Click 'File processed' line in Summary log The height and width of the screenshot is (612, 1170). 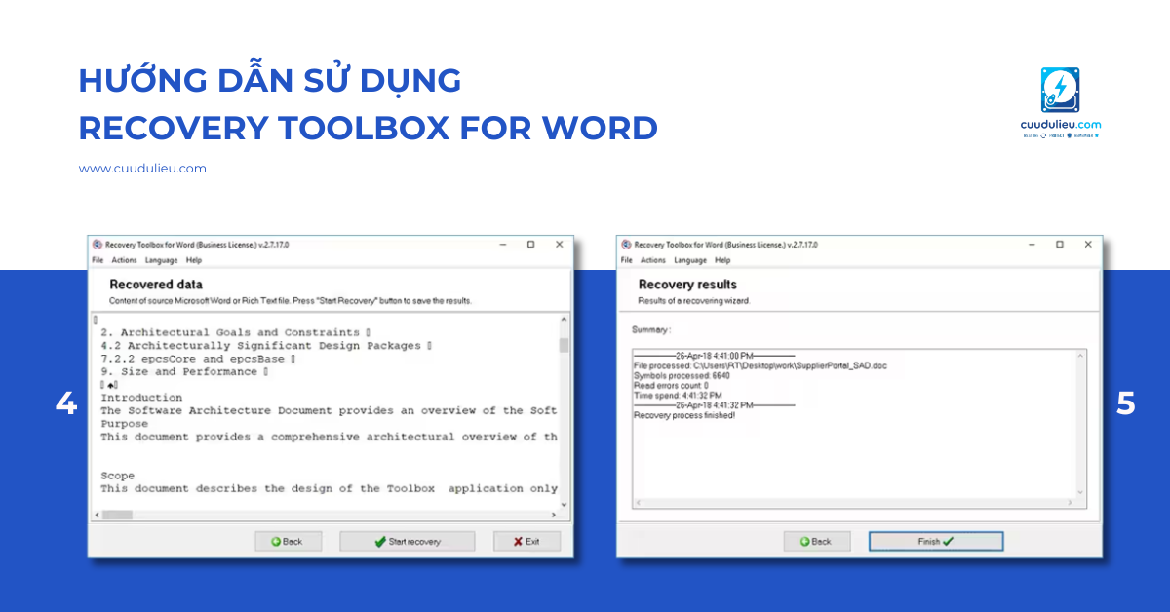click(760, 365)
